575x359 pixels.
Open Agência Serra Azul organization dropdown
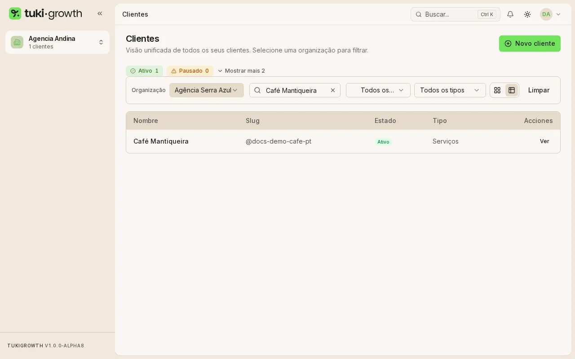pyautogui.click(x=207, y=90)
